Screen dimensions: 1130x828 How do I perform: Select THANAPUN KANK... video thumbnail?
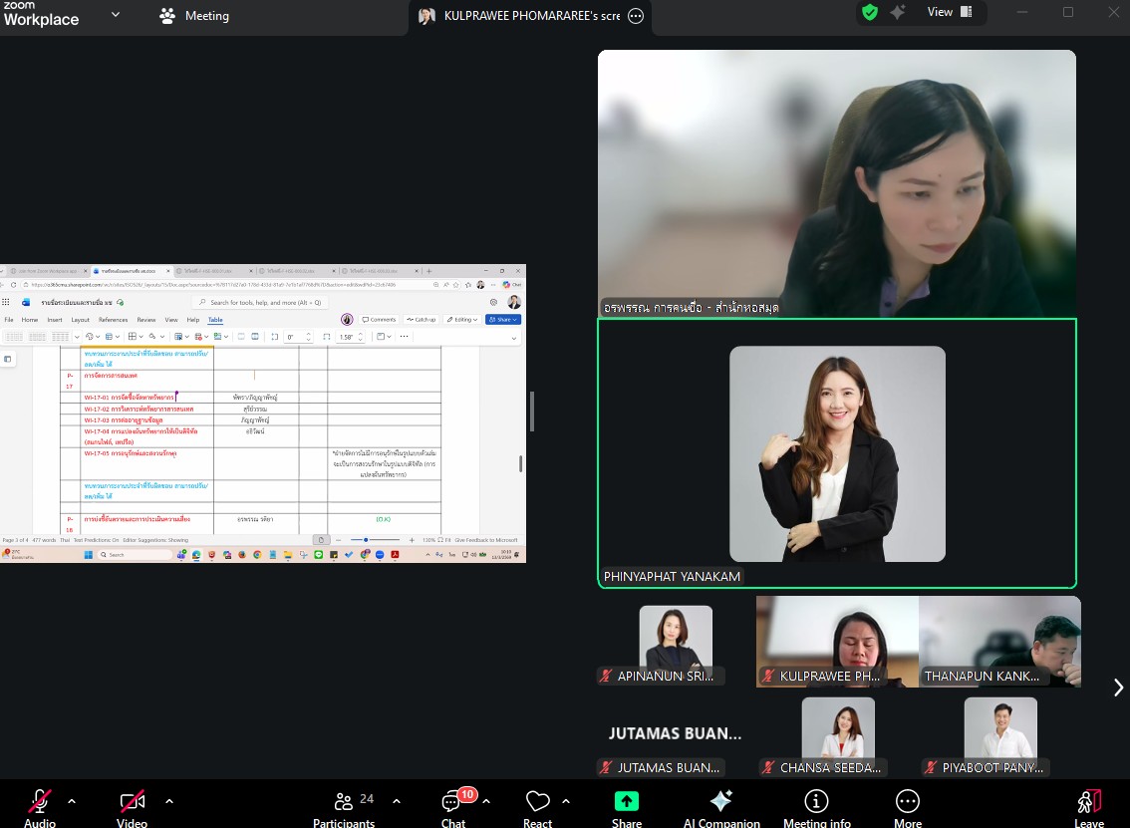(x=999, y=641)
